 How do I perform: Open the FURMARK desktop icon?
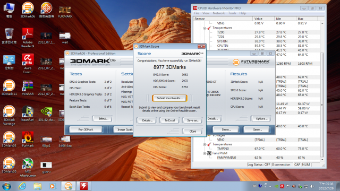pos(65,12)
